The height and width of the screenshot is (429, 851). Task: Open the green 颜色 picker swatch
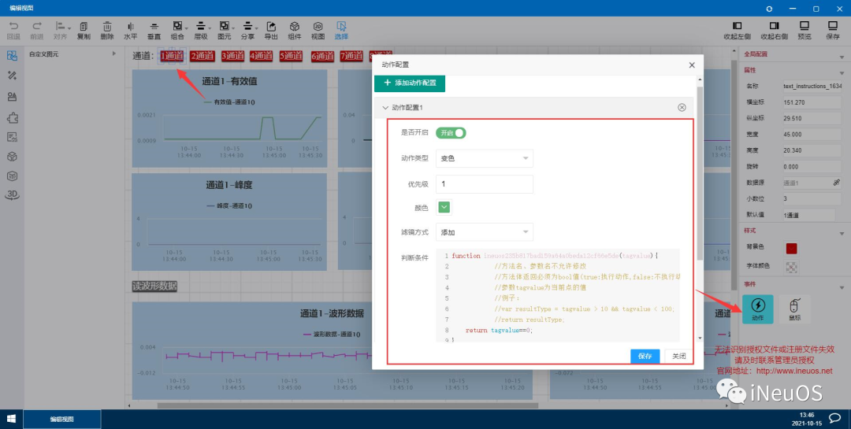pos(444,207)
